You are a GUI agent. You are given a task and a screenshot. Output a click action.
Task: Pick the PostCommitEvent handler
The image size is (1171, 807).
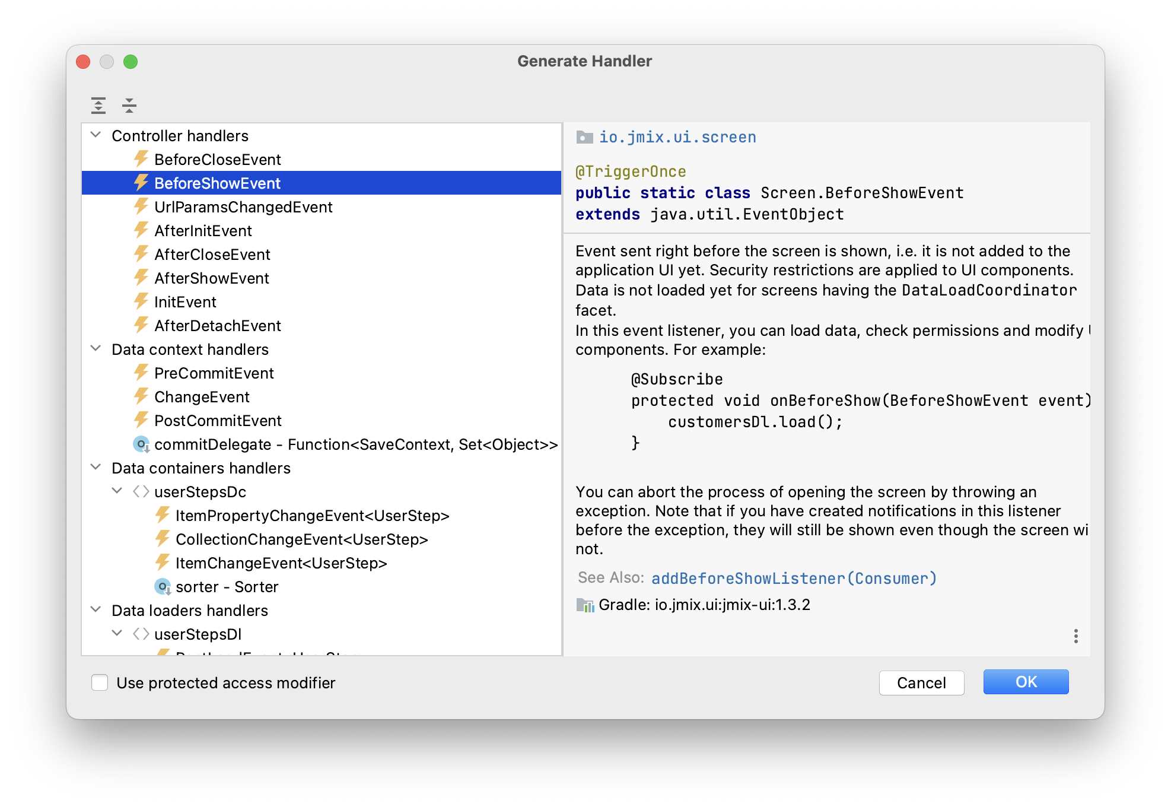322,420
